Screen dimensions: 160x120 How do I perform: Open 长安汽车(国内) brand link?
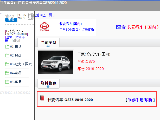(71, 24)
